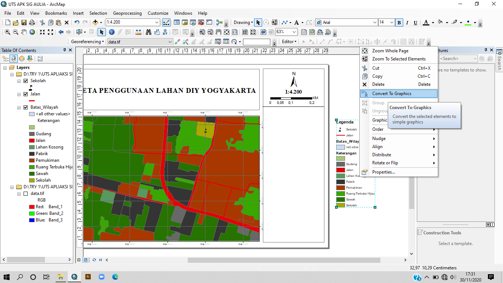Image resolution: width=503 pixels, height=283 pixels.
Task: Click the Add Data button icon
Action: click(x=95, y=22)
